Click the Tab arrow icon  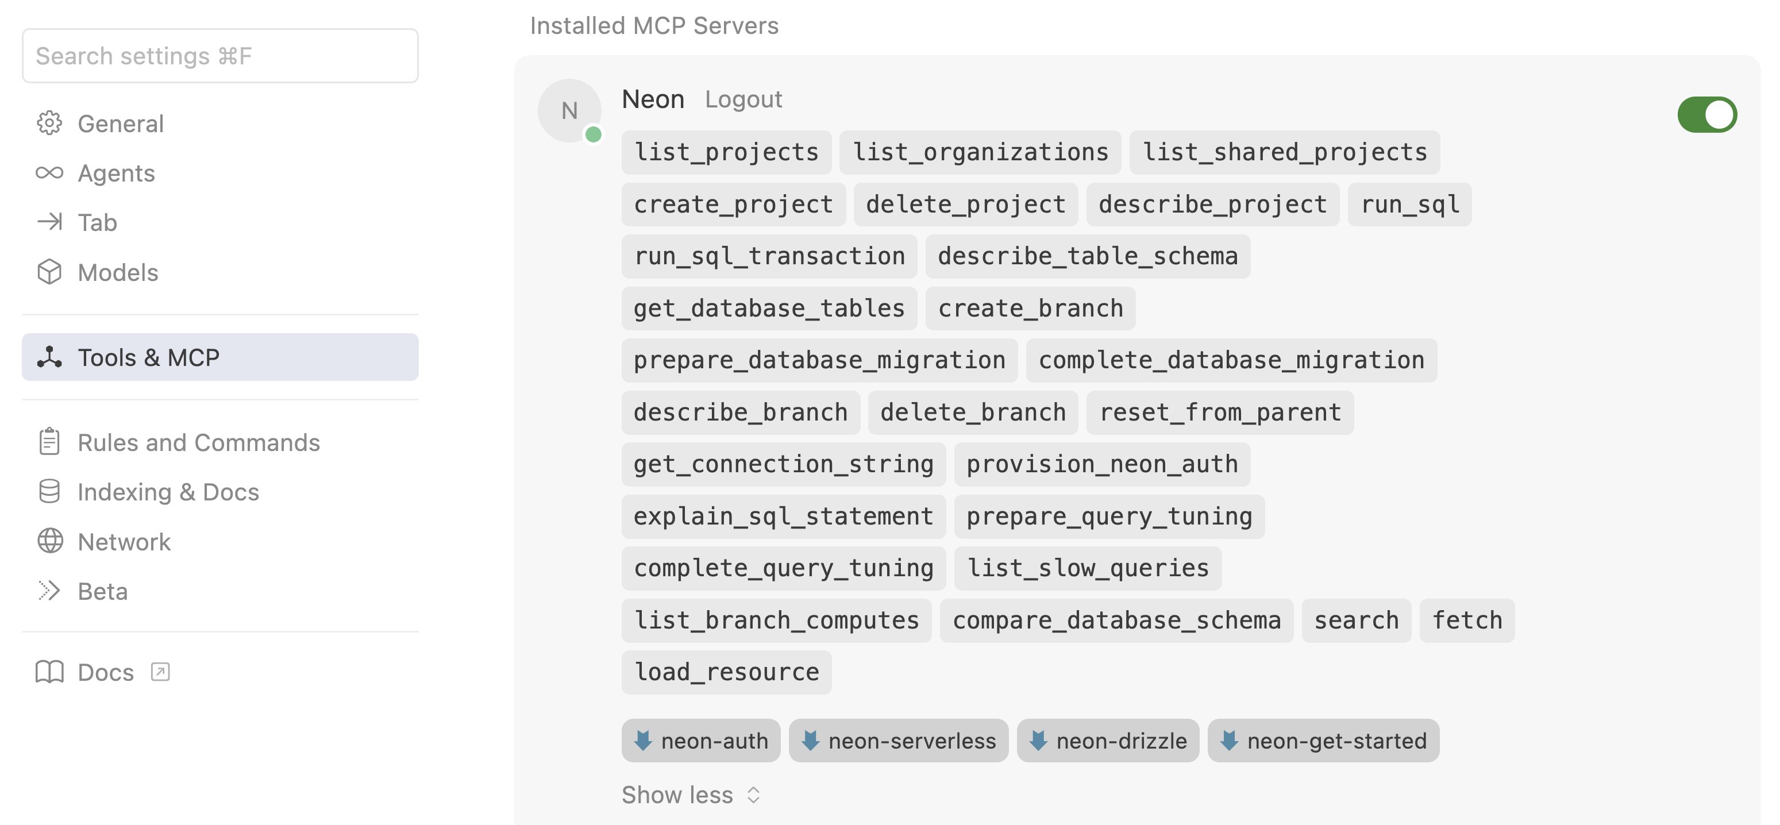[49, 222]
